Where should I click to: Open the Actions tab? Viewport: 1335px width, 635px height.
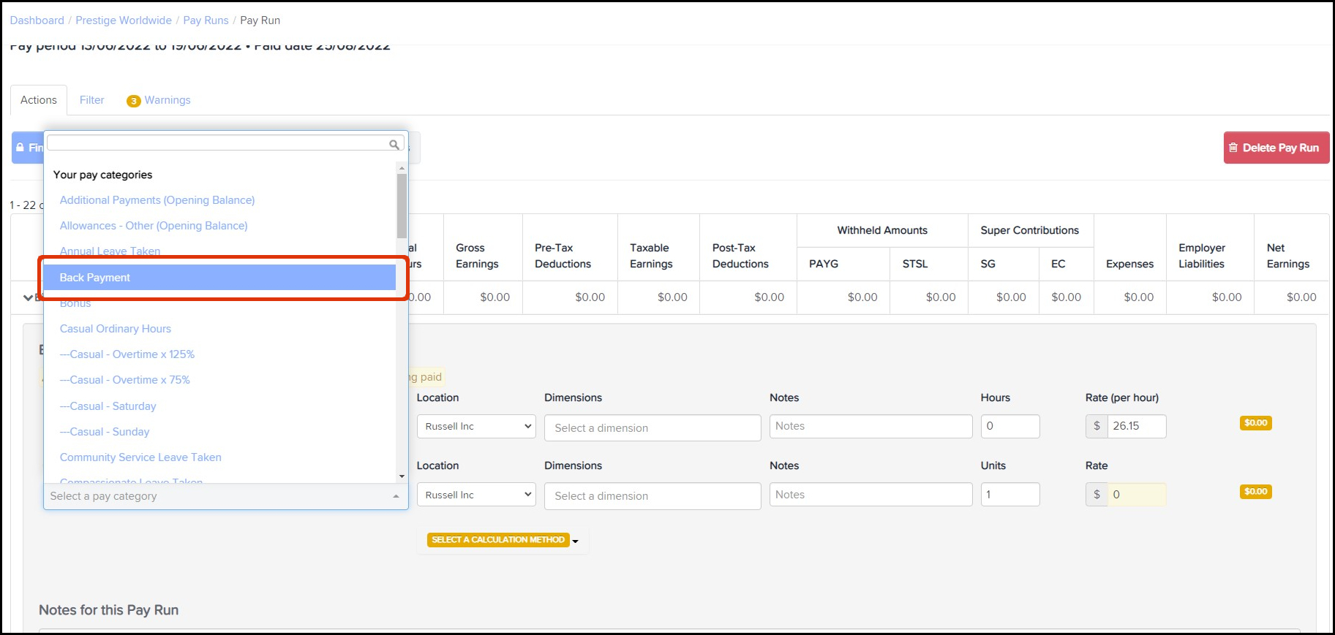[39, 100]
